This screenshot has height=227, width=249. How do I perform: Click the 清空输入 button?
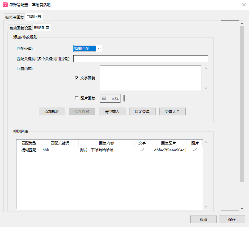pos(112,112)
